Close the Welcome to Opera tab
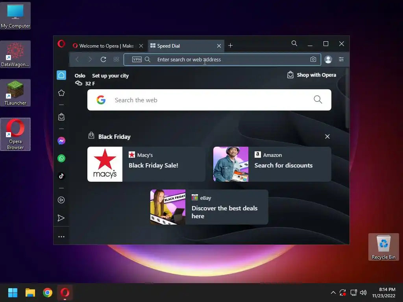This screenshot has height=302, width=403. point(141,46)
